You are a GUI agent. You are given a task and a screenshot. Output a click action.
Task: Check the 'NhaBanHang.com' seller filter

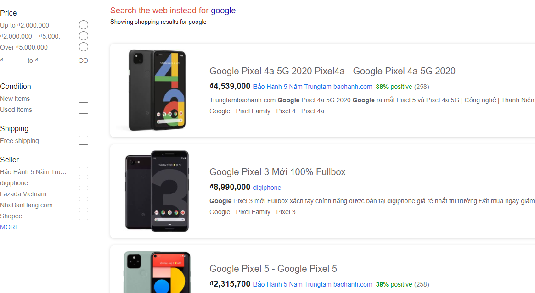coord(83,204)
